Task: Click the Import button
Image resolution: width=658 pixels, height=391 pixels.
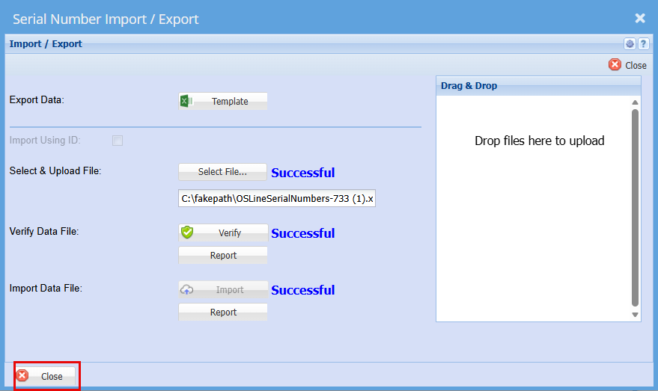Action: (x=223, y=289)
